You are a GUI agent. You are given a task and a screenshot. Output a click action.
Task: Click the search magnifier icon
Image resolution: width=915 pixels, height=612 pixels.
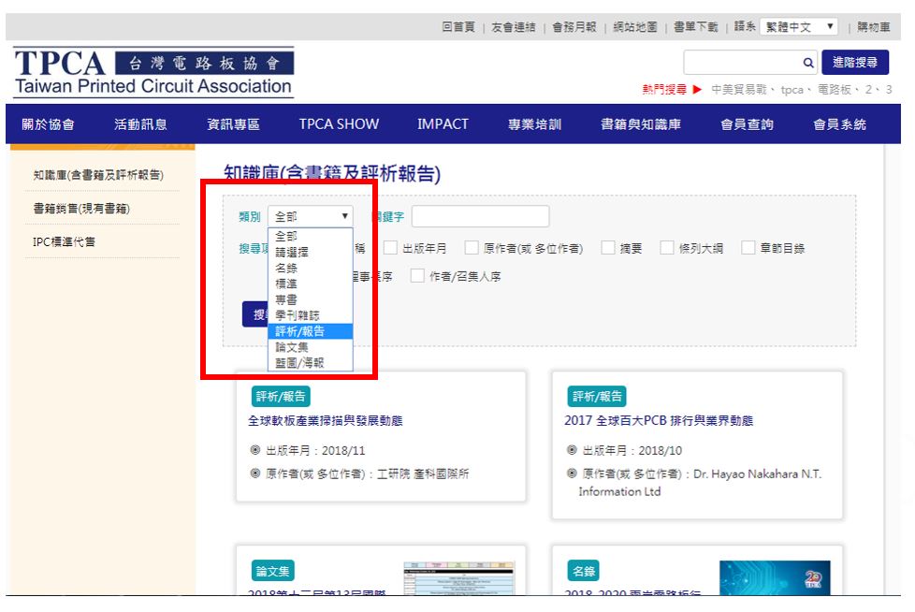(x=807, y=63)
